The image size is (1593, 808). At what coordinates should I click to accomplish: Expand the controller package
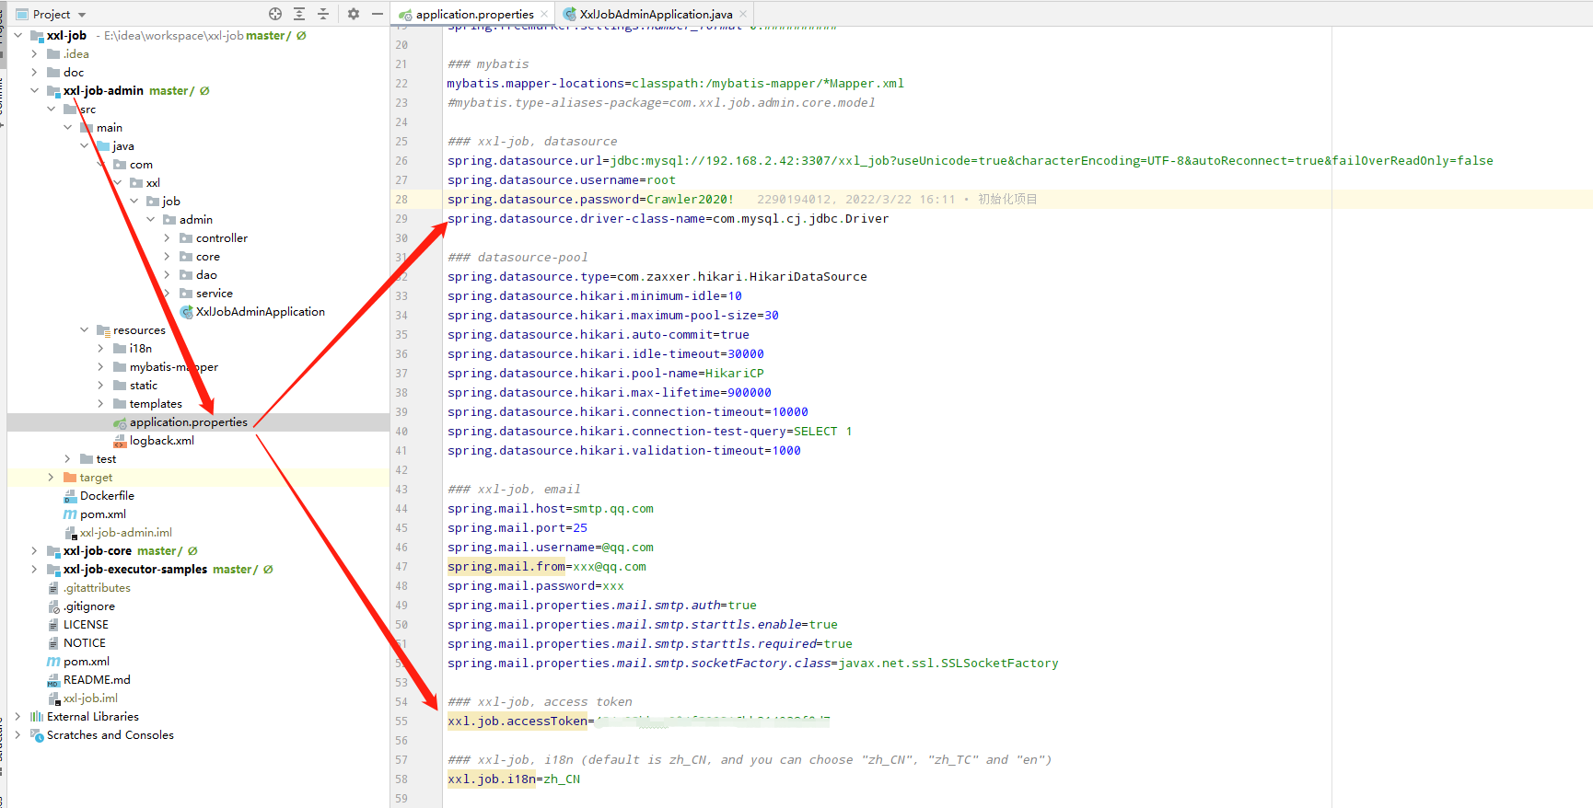[x=168, y=238]
